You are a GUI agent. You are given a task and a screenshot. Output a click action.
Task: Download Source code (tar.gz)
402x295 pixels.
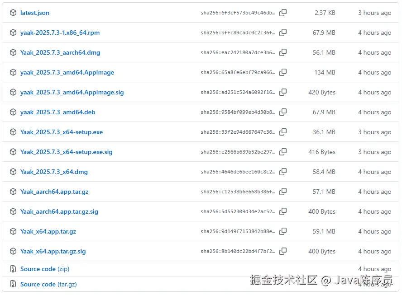tap(48, 284)
